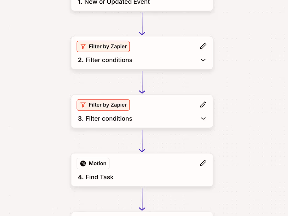Open the 4. Find Task step card
The height and width of the screenshot is (216, 288).
click(x=142, y=170)
